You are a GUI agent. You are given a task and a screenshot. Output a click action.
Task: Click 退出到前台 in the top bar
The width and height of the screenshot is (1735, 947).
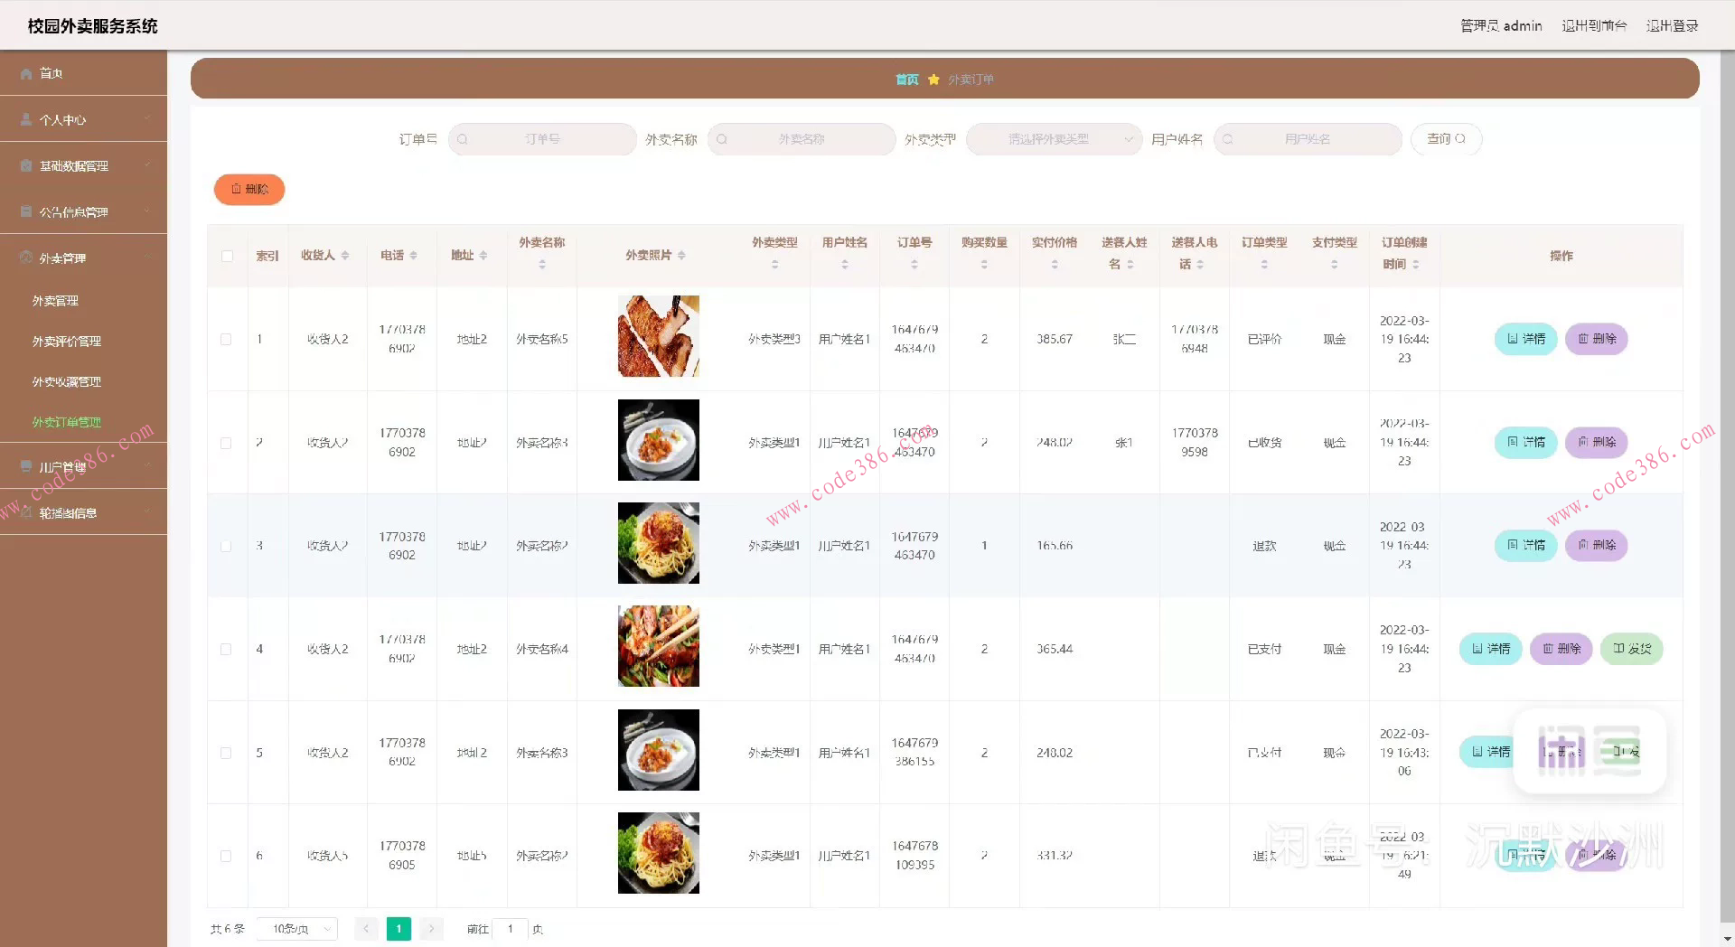coord(1594,25)
